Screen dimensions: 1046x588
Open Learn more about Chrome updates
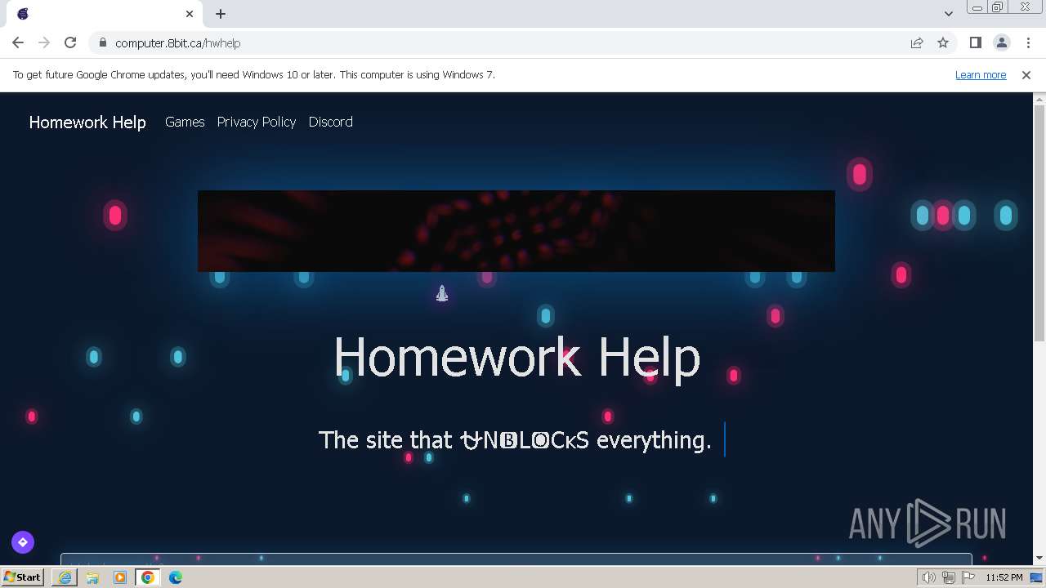(981, 74)
